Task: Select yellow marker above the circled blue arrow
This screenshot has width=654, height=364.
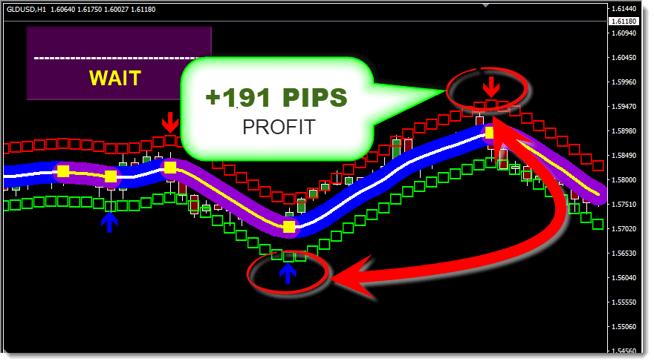Action: click(x=289, y=227)
